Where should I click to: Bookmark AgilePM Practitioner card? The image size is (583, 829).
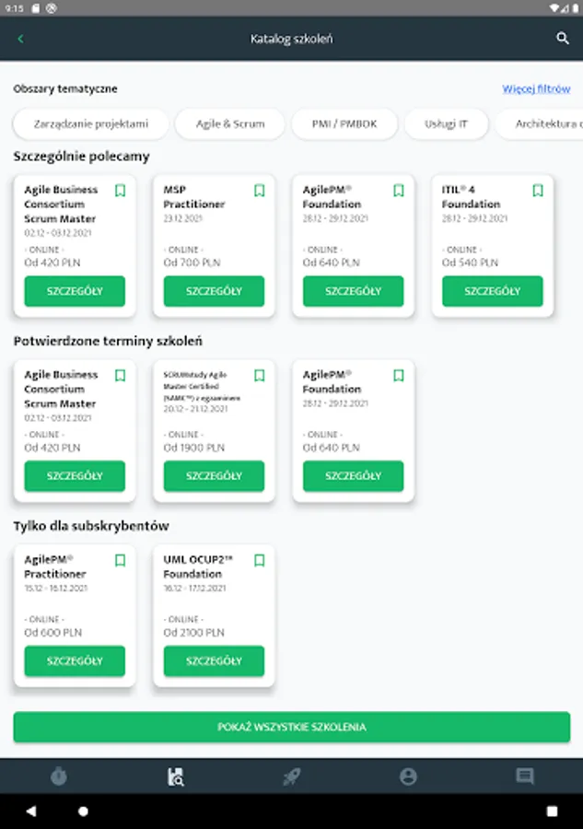(121, 560)
